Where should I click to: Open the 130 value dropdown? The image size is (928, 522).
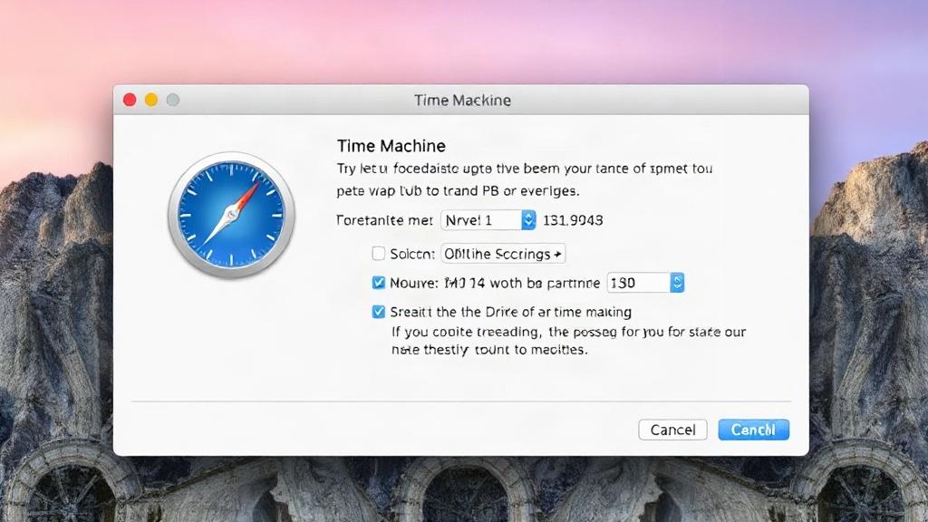[645, 283]
